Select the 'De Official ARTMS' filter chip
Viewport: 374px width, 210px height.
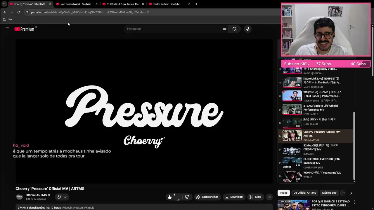tap(305, 193)
